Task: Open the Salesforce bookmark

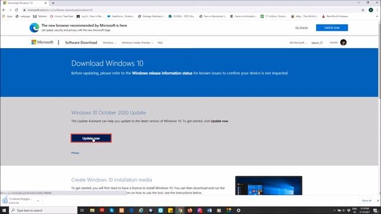Action: [x=121, y=16]
